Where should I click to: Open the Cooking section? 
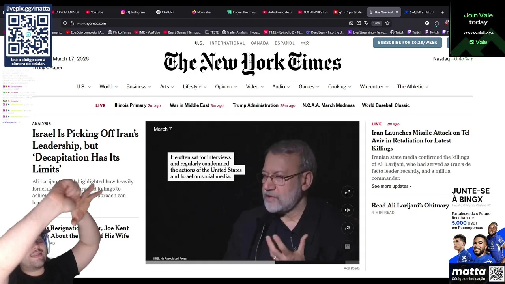[x=340, y=87]
